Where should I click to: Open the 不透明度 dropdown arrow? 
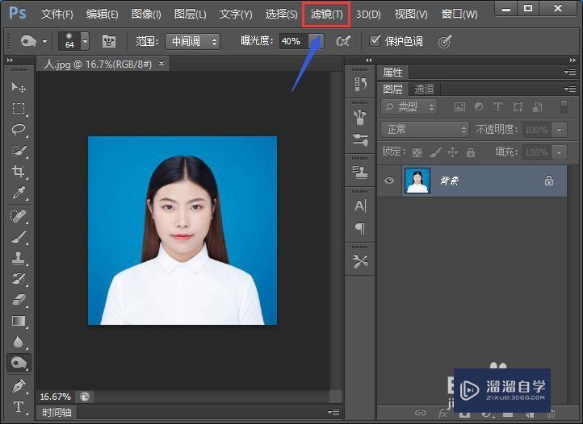coord(560,130)
